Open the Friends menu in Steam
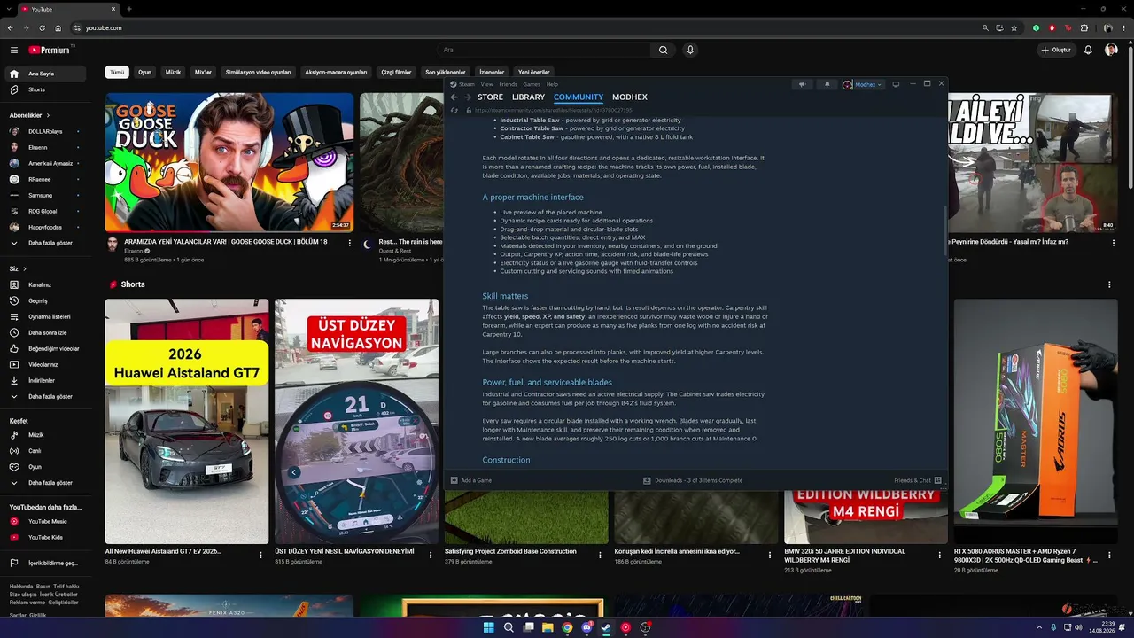 (508, 84)
